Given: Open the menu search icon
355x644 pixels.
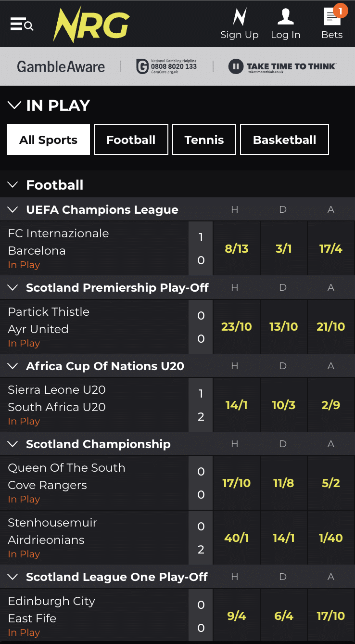Looking at the screenshot, I should click(x=22, y=24).
